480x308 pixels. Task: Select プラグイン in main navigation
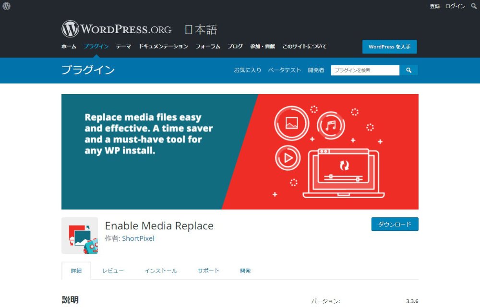(x=96, y=47)
